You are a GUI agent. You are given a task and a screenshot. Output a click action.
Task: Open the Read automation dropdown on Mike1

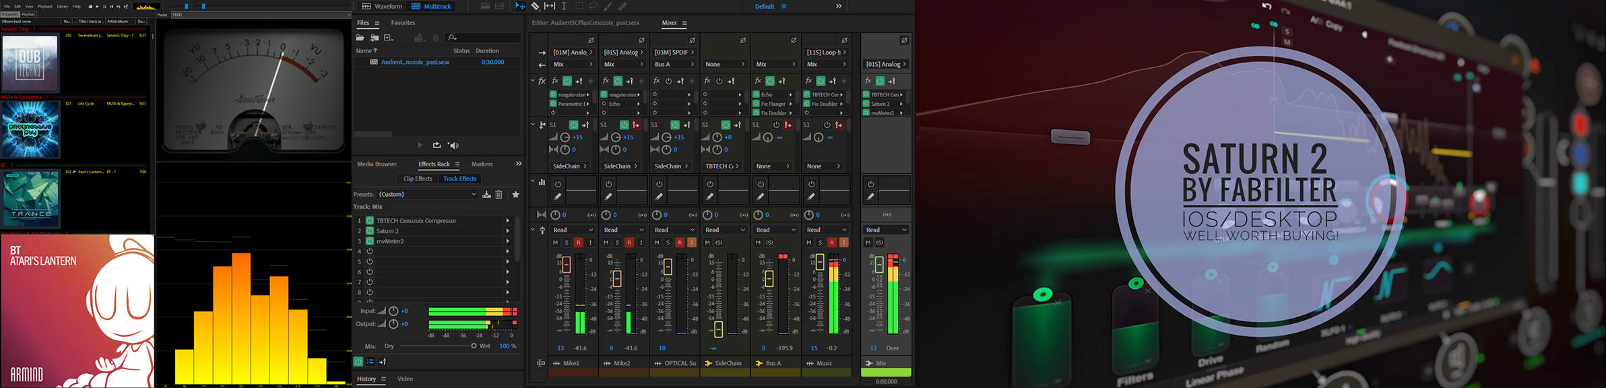click(572, 230)
